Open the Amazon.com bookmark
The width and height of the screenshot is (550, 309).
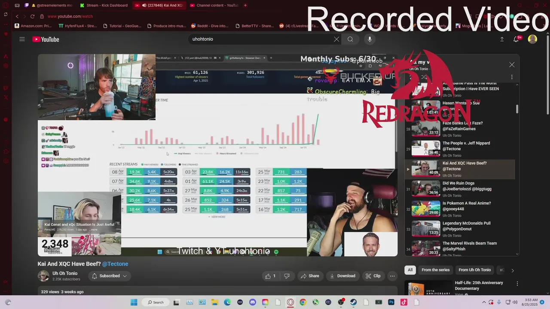(x=33, y=26)
